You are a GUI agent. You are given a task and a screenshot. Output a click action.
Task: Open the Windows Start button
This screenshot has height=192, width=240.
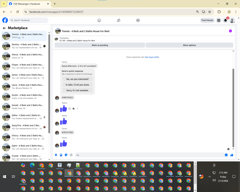click(4, 177)
